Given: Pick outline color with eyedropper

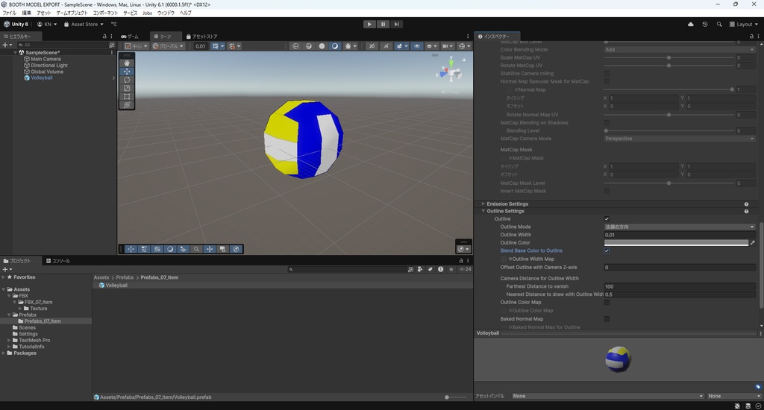Looking at the screenshot, I should point(752,242).
